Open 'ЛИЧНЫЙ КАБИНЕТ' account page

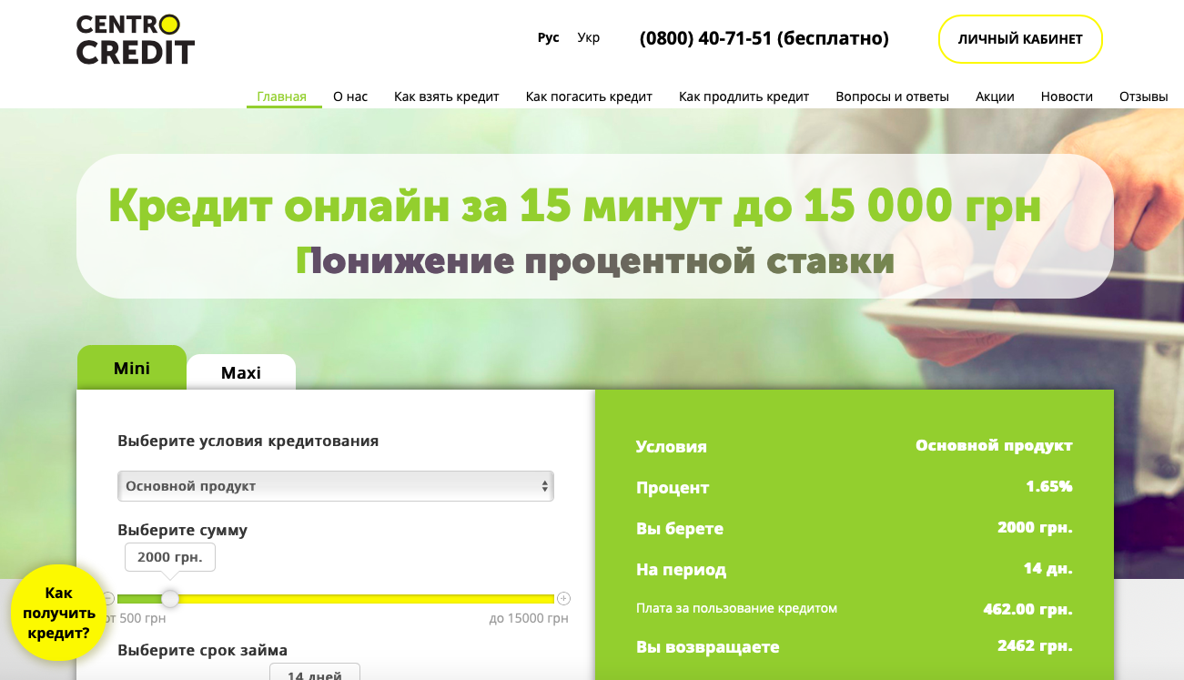(1019, 39)
